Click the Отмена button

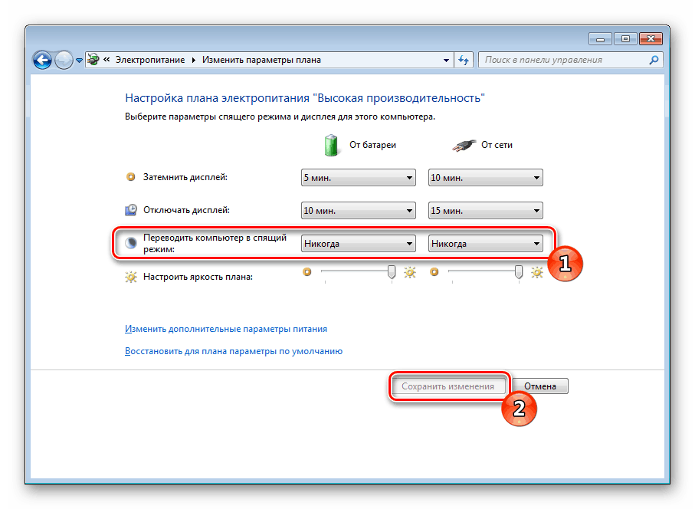540,386
